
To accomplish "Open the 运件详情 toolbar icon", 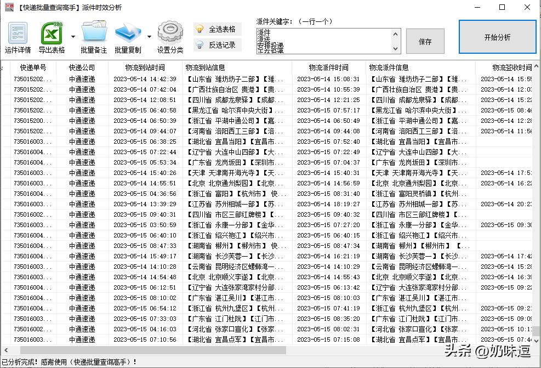I will 18,37.
